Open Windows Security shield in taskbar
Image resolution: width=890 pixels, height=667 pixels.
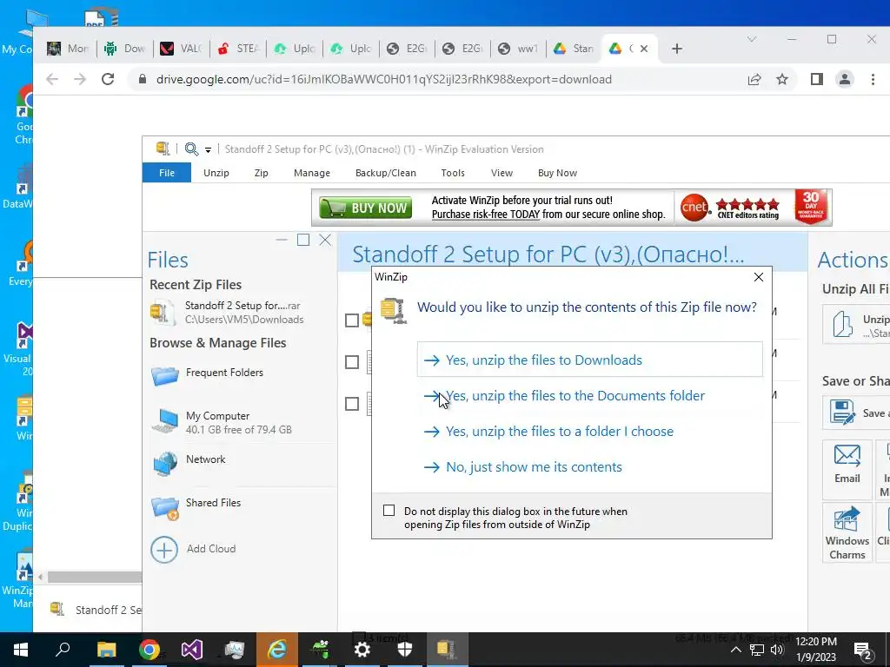tap(405, 650)
